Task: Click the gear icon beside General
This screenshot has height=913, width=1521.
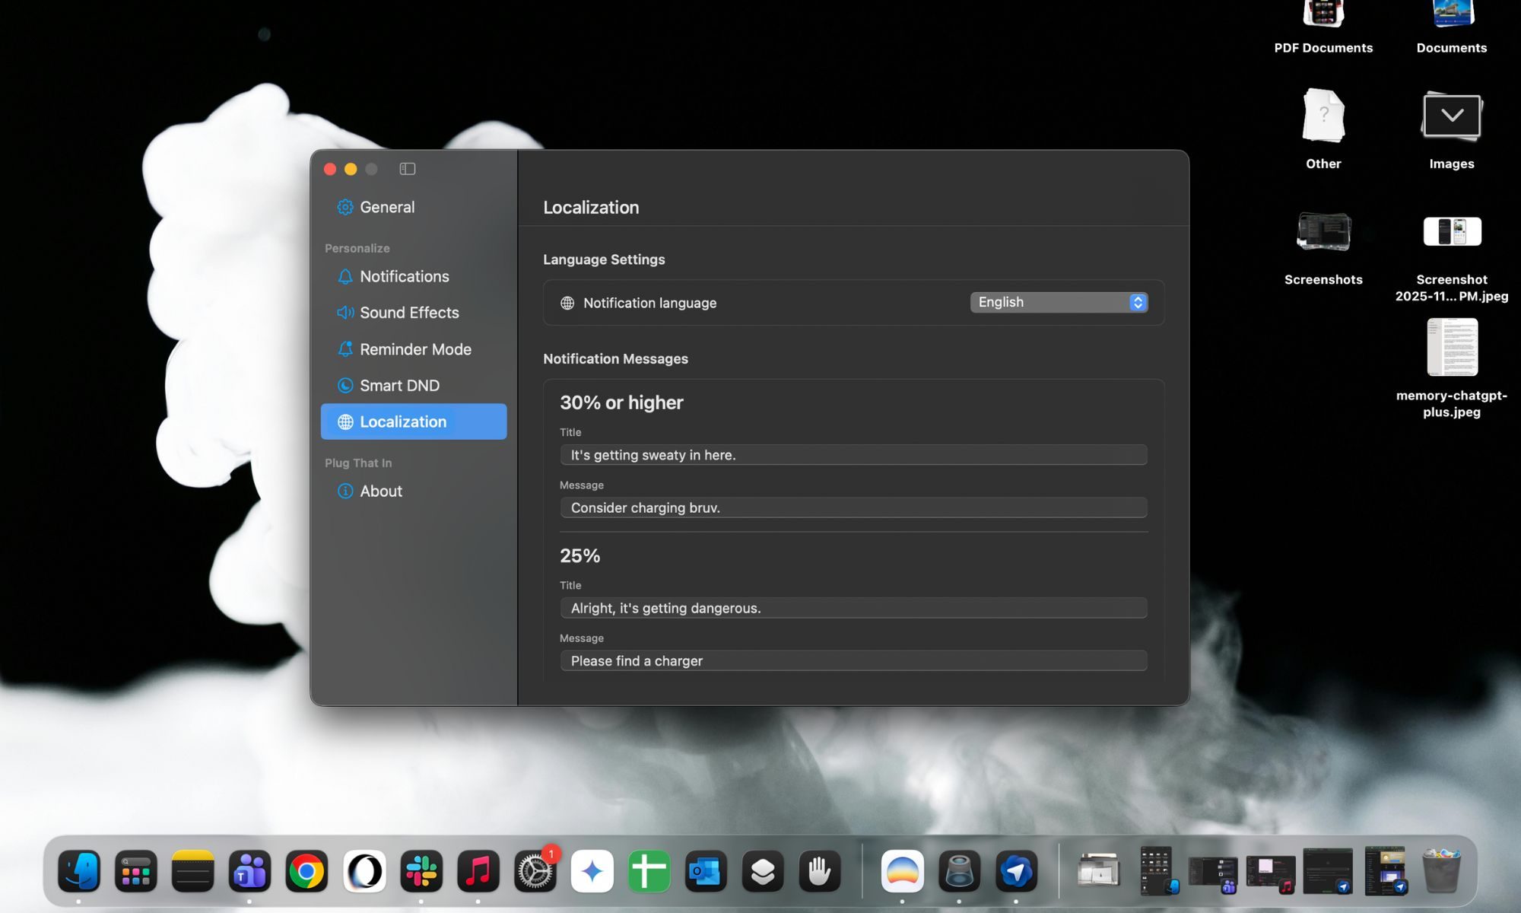Action: pos(346,207)
